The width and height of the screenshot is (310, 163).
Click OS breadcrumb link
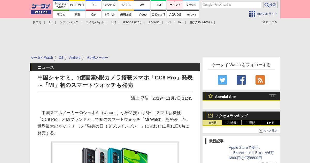tap(61, 58)
